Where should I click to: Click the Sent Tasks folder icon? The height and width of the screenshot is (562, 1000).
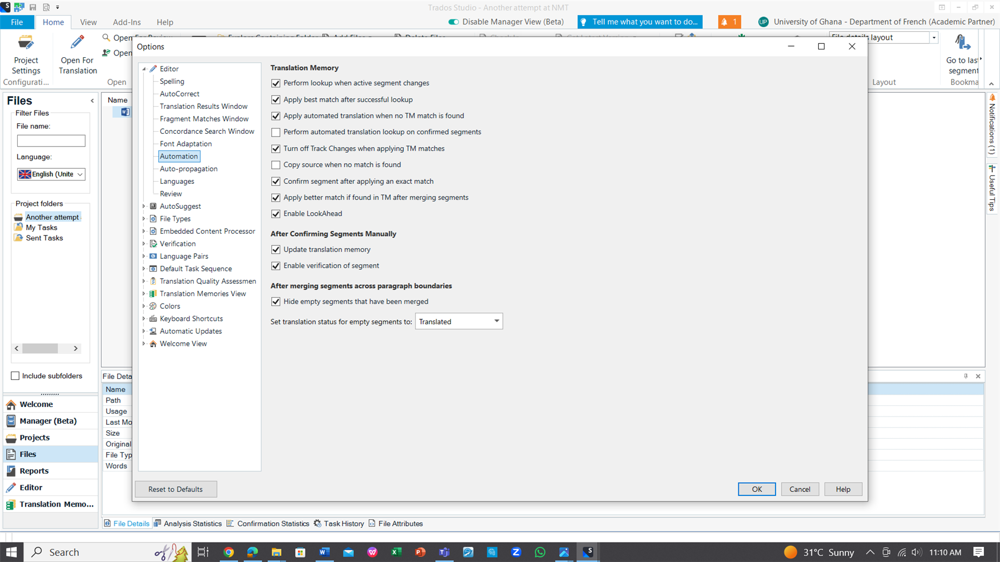point(18,238)
